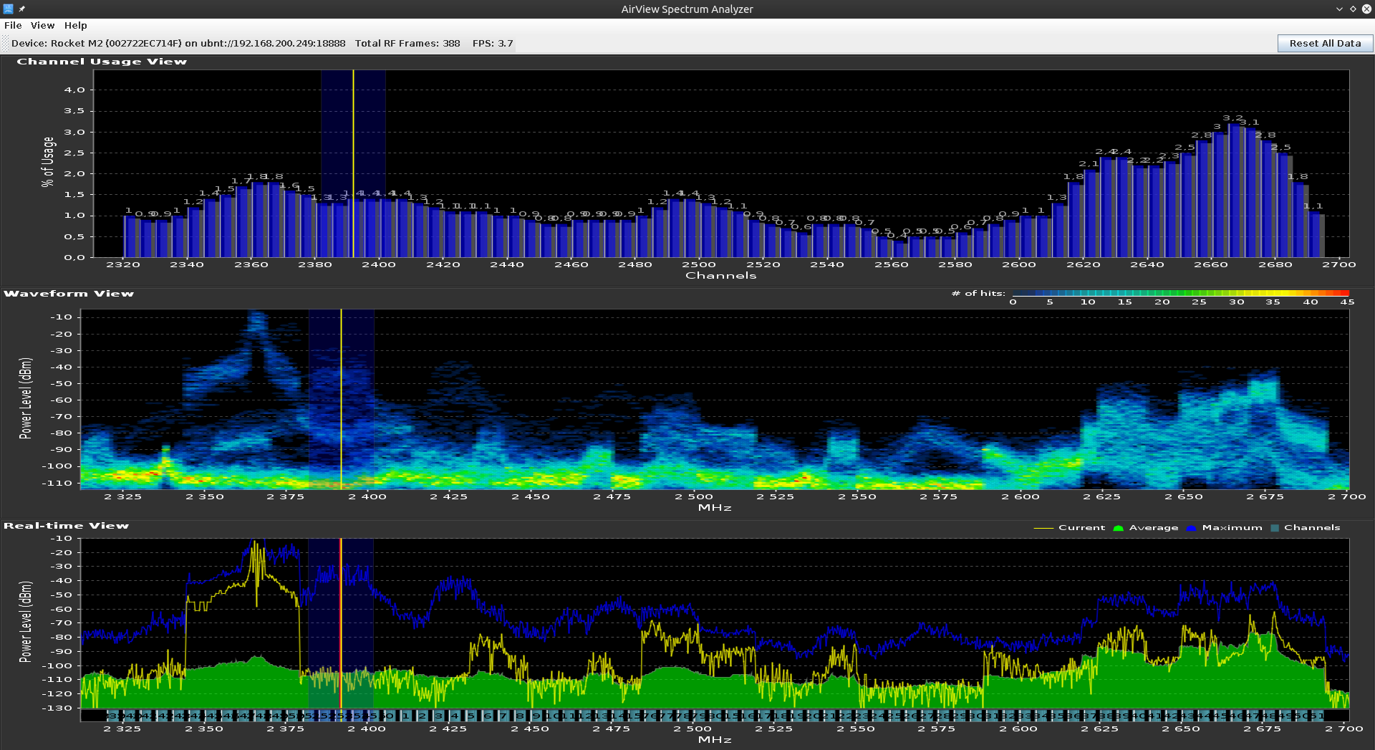The image size is (1375, 750).
Task: Click the AirView app icon in title bar
Action: tap(8, 9)
